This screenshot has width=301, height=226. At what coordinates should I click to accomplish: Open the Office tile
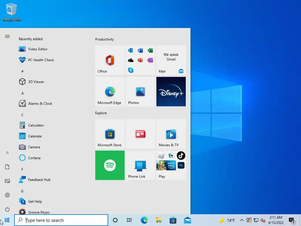pos(110,60)
